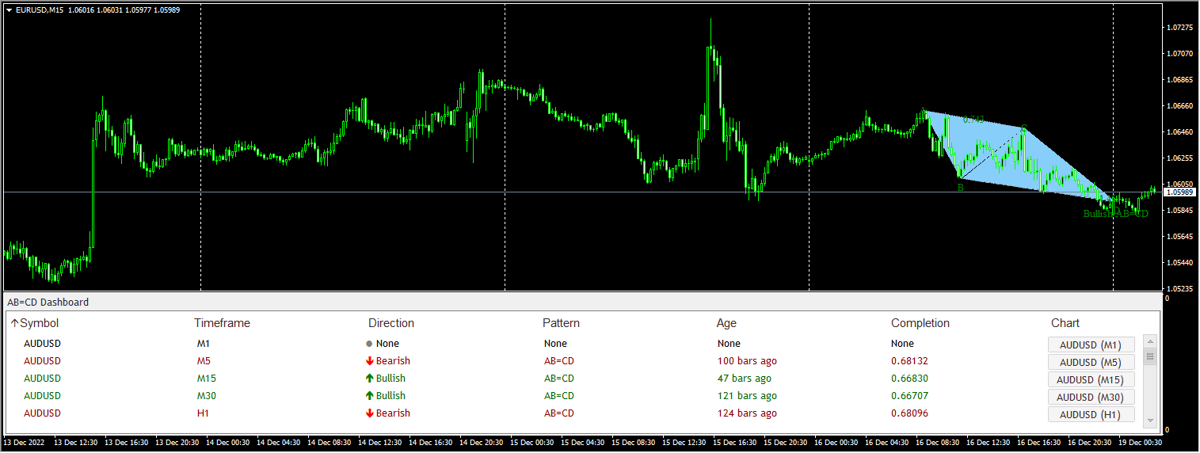Click the M30 timeframe cell
This screenshot has height=453, width=1200.
pyautogui.click(x=207, y=396)
